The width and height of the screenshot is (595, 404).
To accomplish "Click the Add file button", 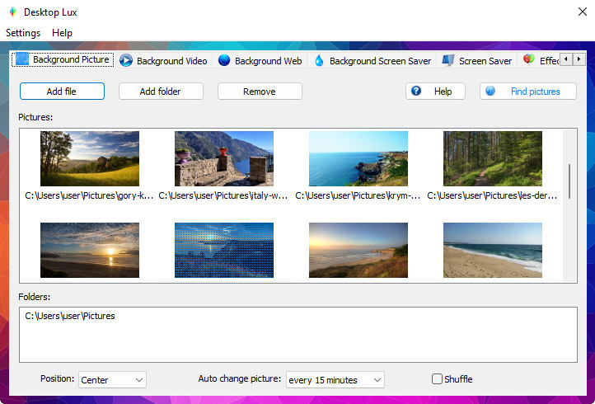I will coord(63,92).
